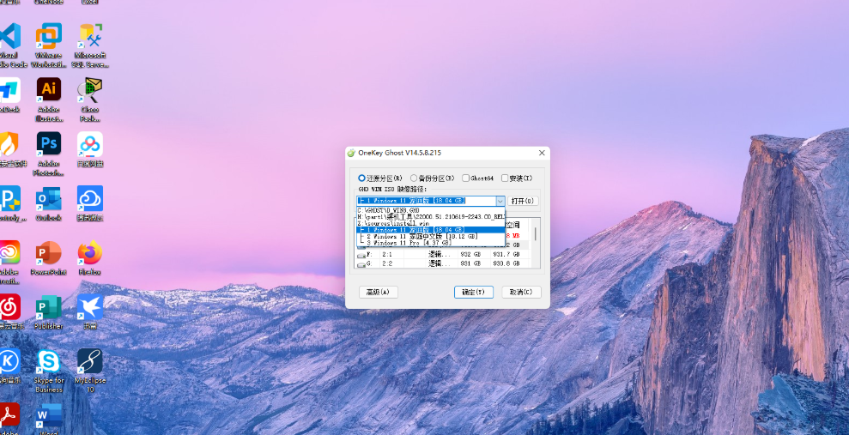The width and height of the screenshot is (849, 435).
Task: Confirm with the 确定(Y) button
Action: click(474, 293)
